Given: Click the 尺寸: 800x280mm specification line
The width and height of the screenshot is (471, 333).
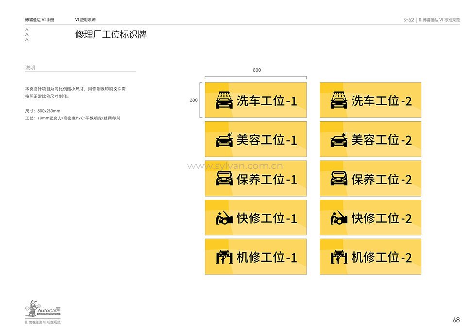Looking at the screenshot, I should tap(43, 111).
